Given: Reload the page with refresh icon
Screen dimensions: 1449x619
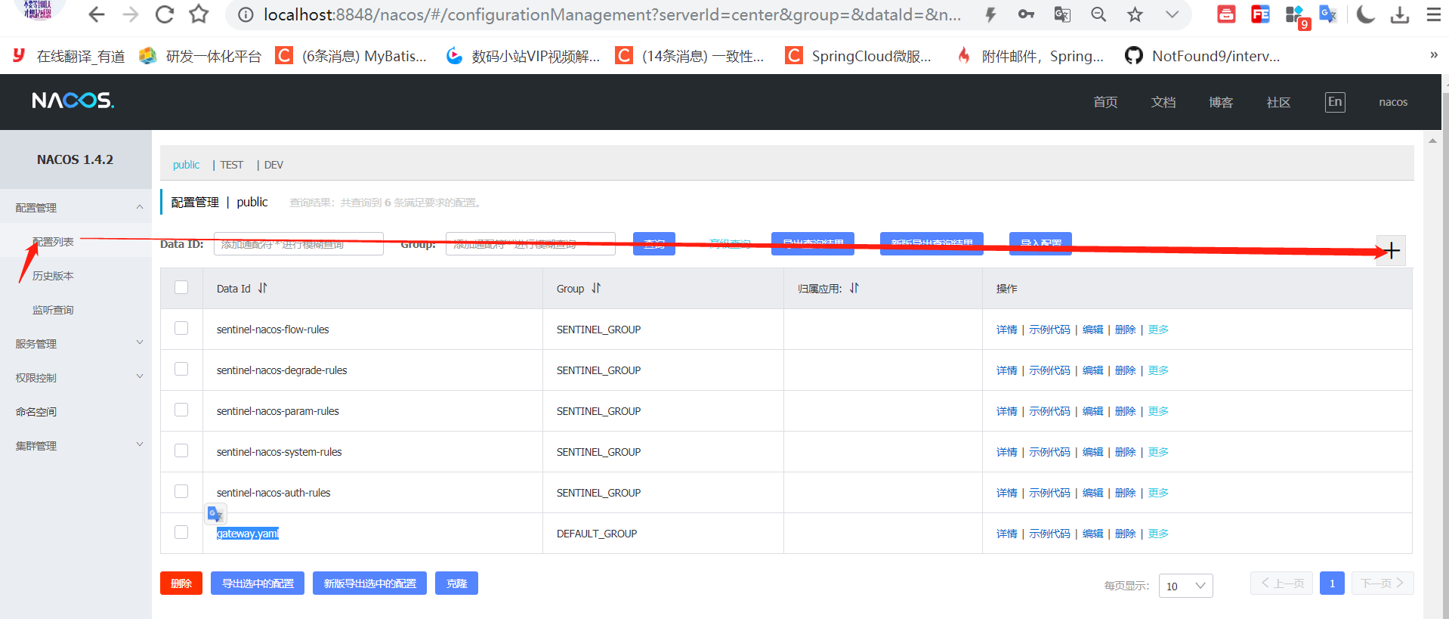Looking at the screenshot, I should tap(164, 14).
